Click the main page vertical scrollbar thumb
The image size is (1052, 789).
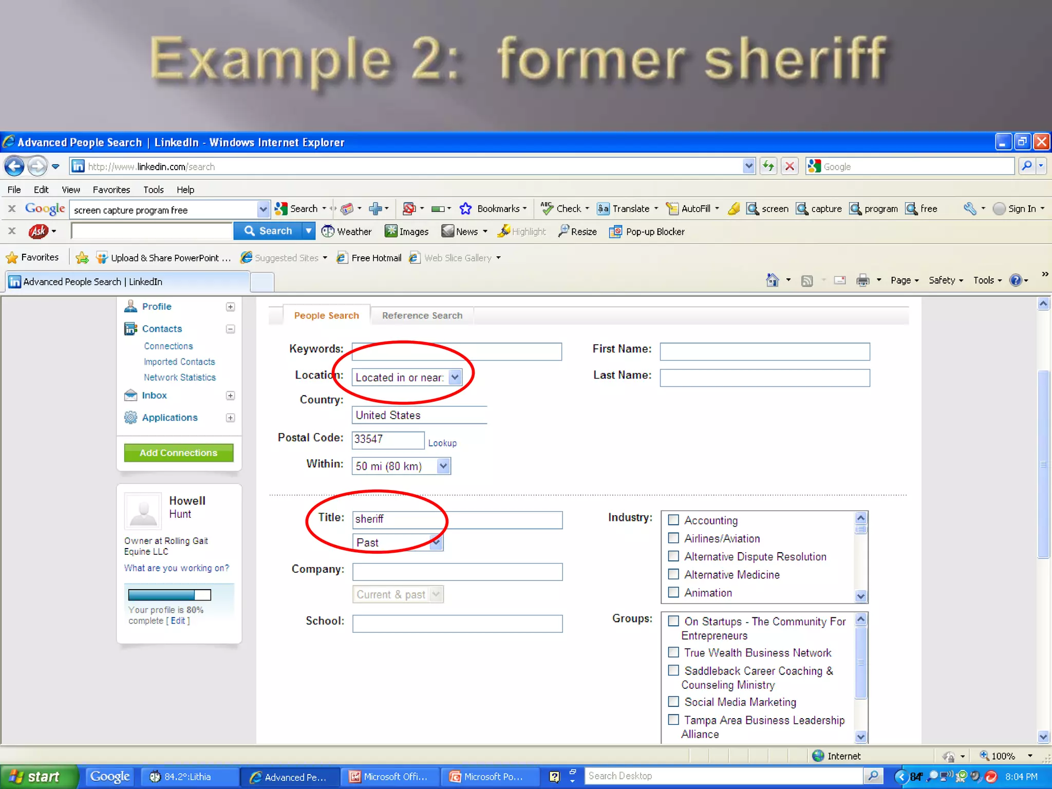point(1043,464)
